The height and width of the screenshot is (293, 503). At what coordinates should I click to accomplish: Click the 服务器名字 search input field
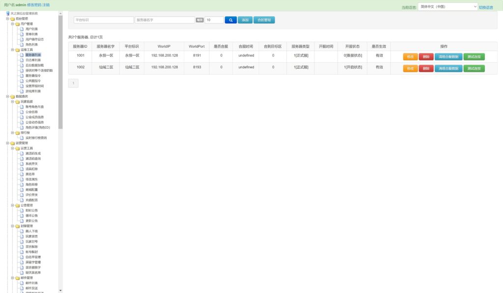(x=165, y=20)
